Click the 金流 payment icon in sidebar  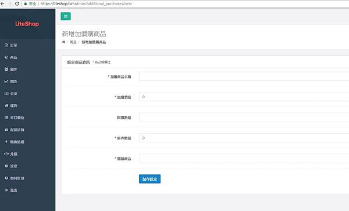(6, 94)
